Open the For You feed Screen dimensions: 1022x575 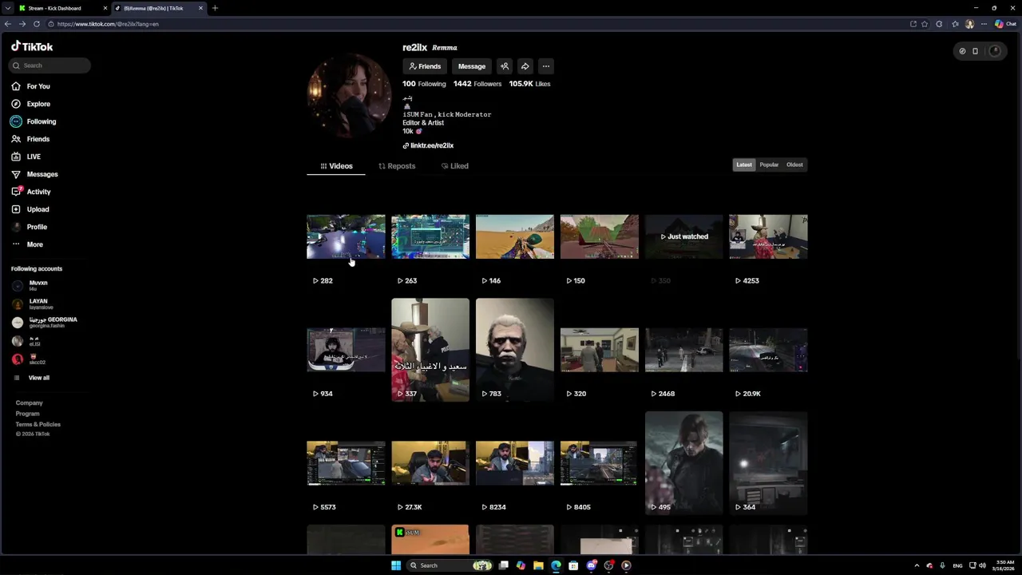coord(30,86)
